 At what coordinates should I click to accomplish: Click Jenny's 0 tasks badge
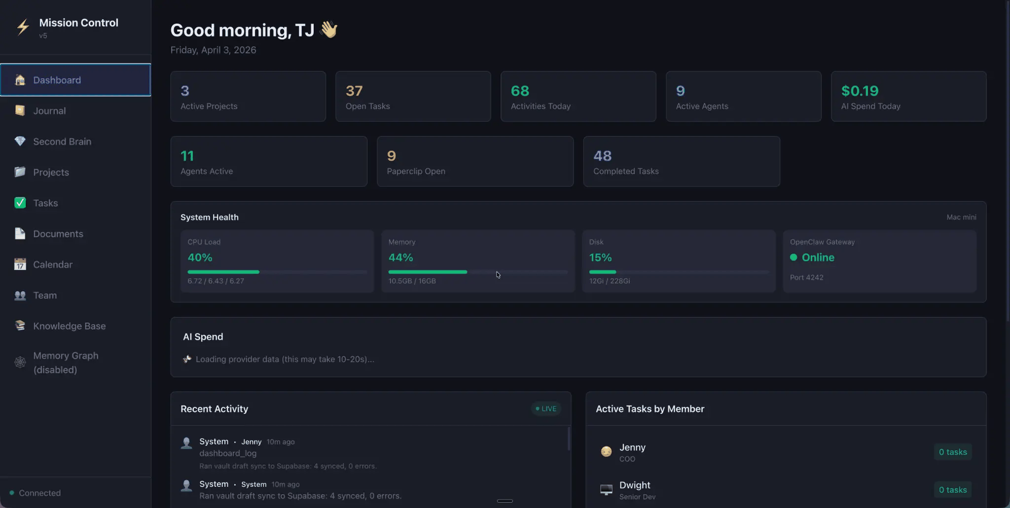(x=952, y=452)
